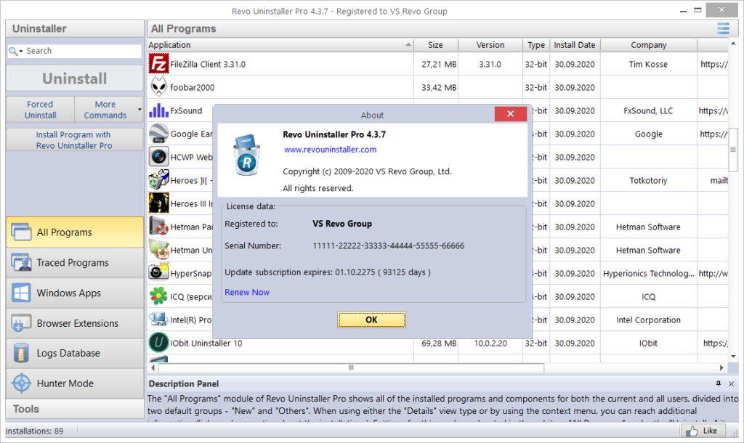The width and height of the screenshot is (744, 443).
Task: Click the thumbs-up Like icon
Action: click(x=692, y=431)
